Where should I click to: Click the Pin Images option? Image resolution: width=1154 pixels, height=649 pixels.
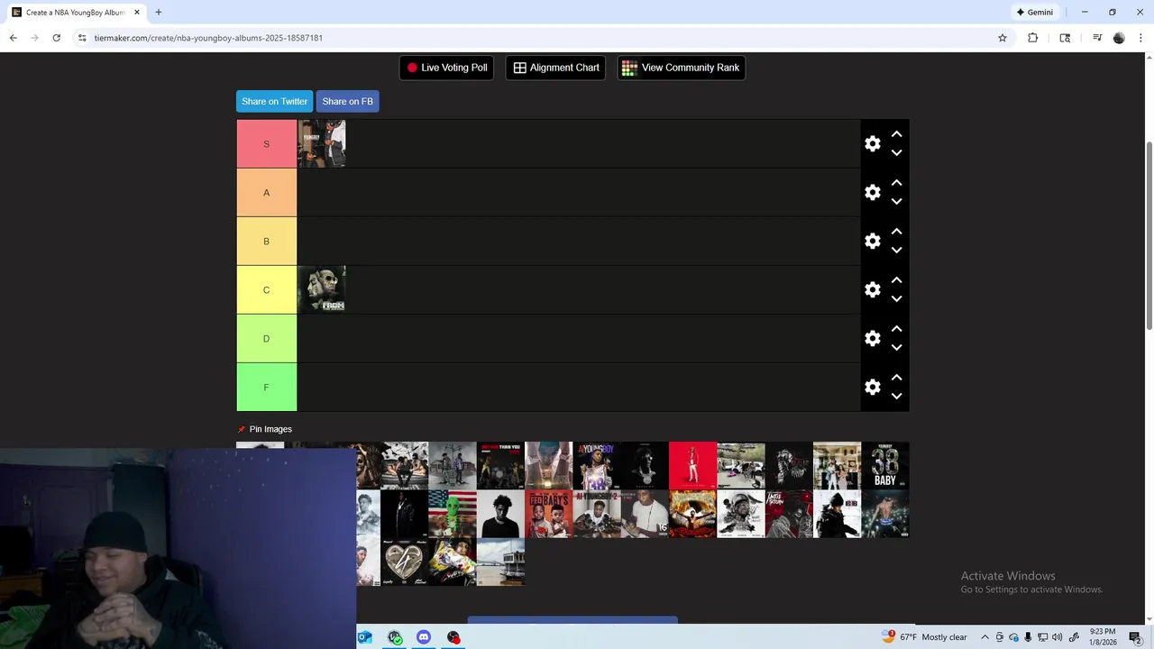tap(264, 429)
